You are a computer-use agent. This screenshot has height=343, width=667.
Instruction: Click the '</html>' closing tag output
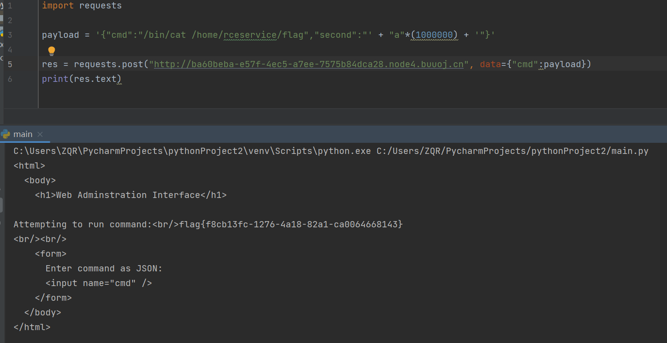tap(32, 327)
